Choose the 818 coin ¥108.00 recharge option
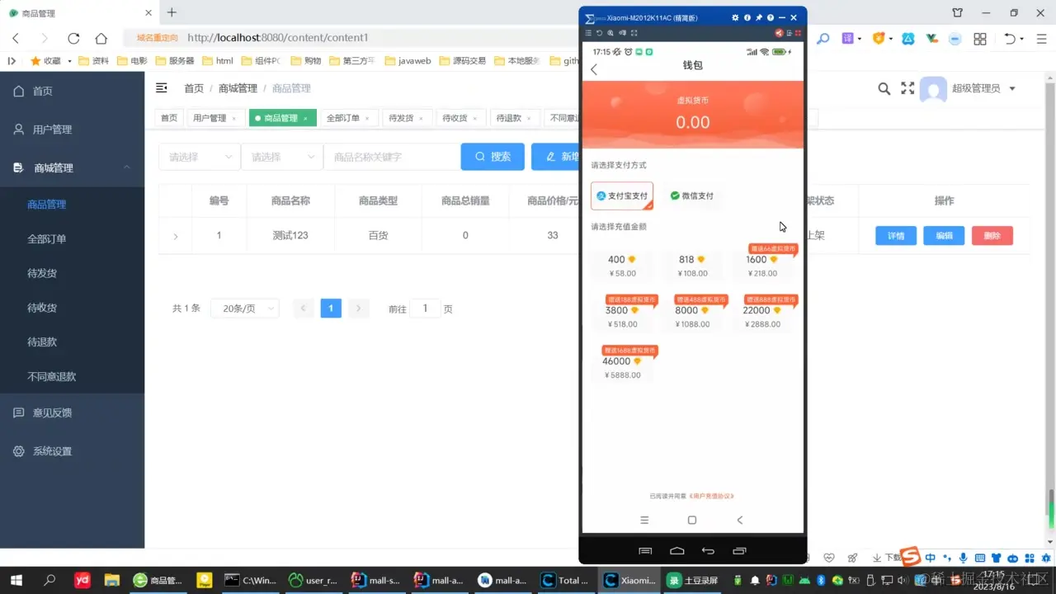This screenshot has width=1056, height=594. (692, 266)
